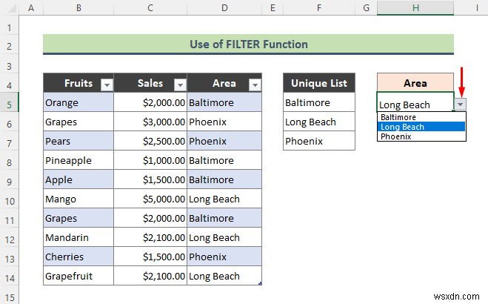Select the $5,000.00 sales cell
Image resolution: width=488 pixels, height=304 pixels.
tap(150, 199)
